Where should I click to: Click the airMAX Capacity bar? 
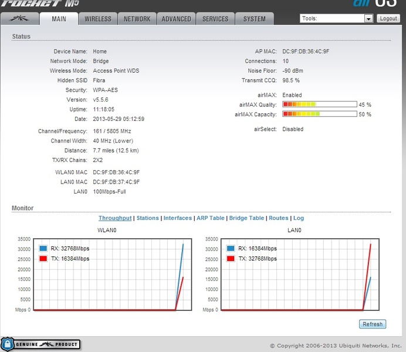320,114
